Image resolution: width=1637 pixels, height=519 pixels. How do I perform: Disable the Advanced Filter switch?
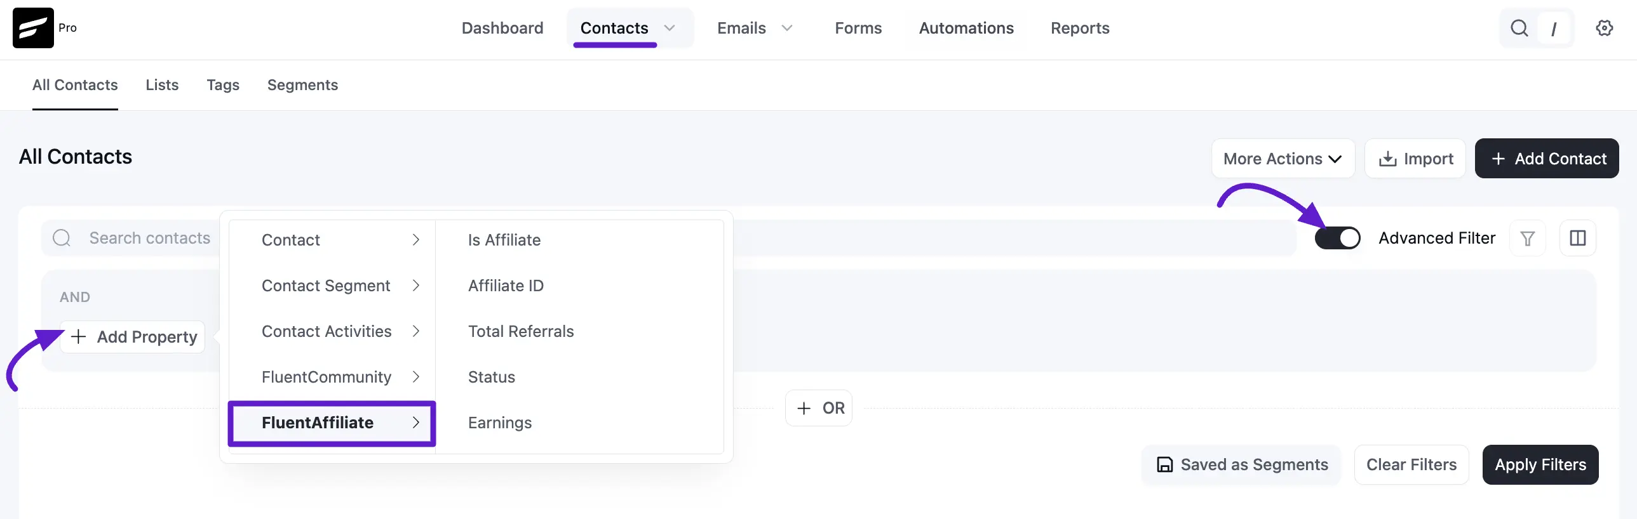click(x=1338, y=238)
